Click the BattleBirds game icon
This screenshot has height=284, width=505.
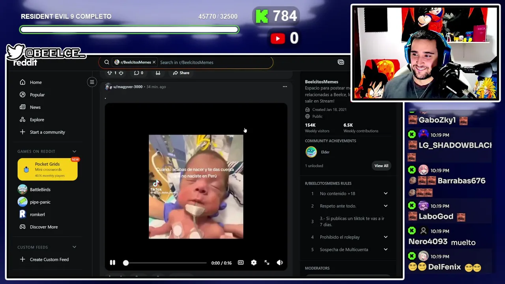tap(22, 189)
